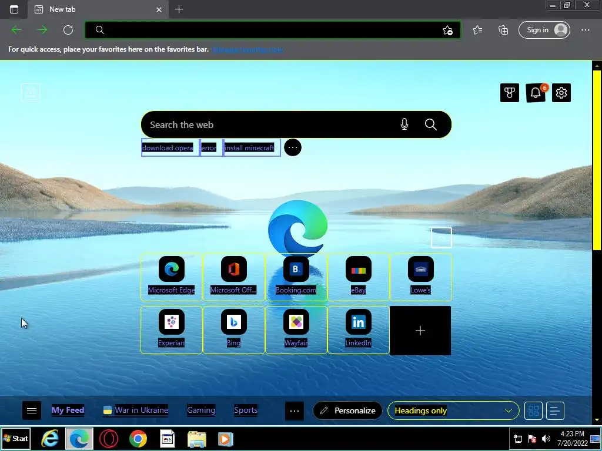Viewport: 602px width, 451px height.
Task: Show more search suggestions ellipsis
Action: (x=293, y=147)
